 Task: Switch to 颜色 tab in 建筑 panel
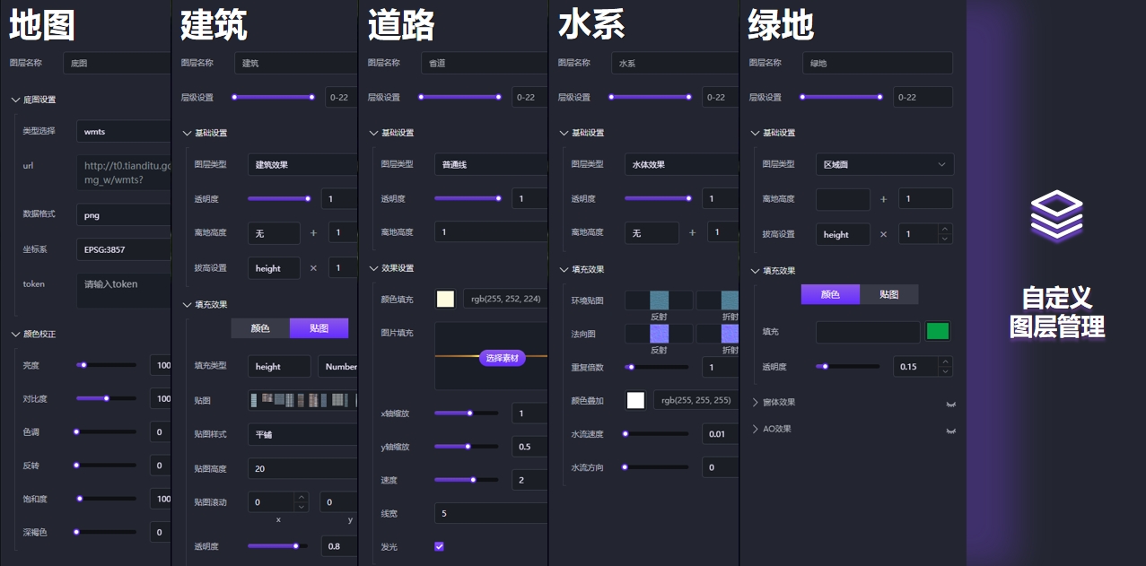click(x=260, y=328)
